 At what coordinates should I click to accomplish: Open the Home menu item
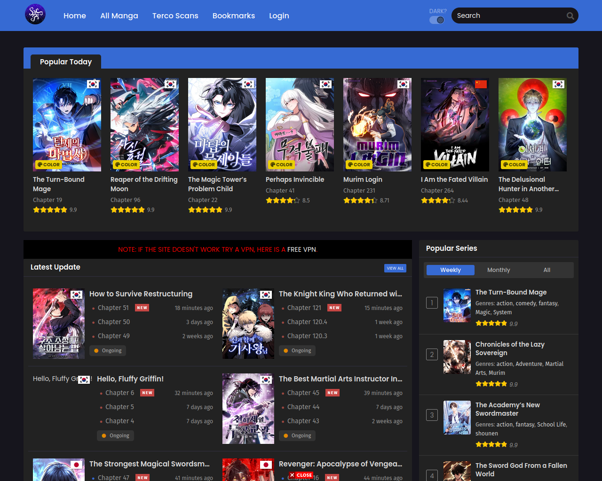(75, 16)
